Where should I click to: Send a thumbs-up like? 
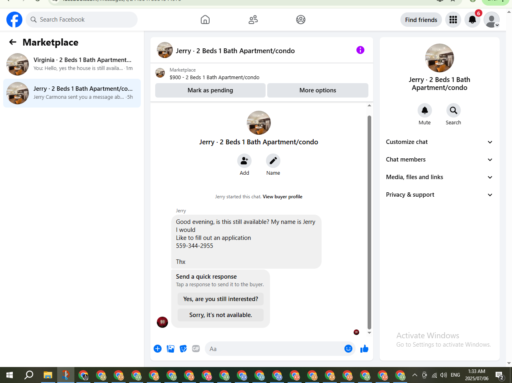click(x=364, y=349)
